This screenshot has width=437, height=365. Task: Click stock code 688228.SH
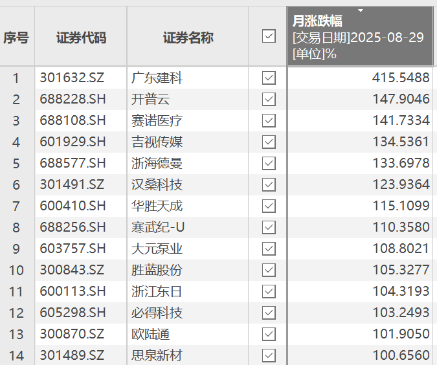[x=73, y=100]
